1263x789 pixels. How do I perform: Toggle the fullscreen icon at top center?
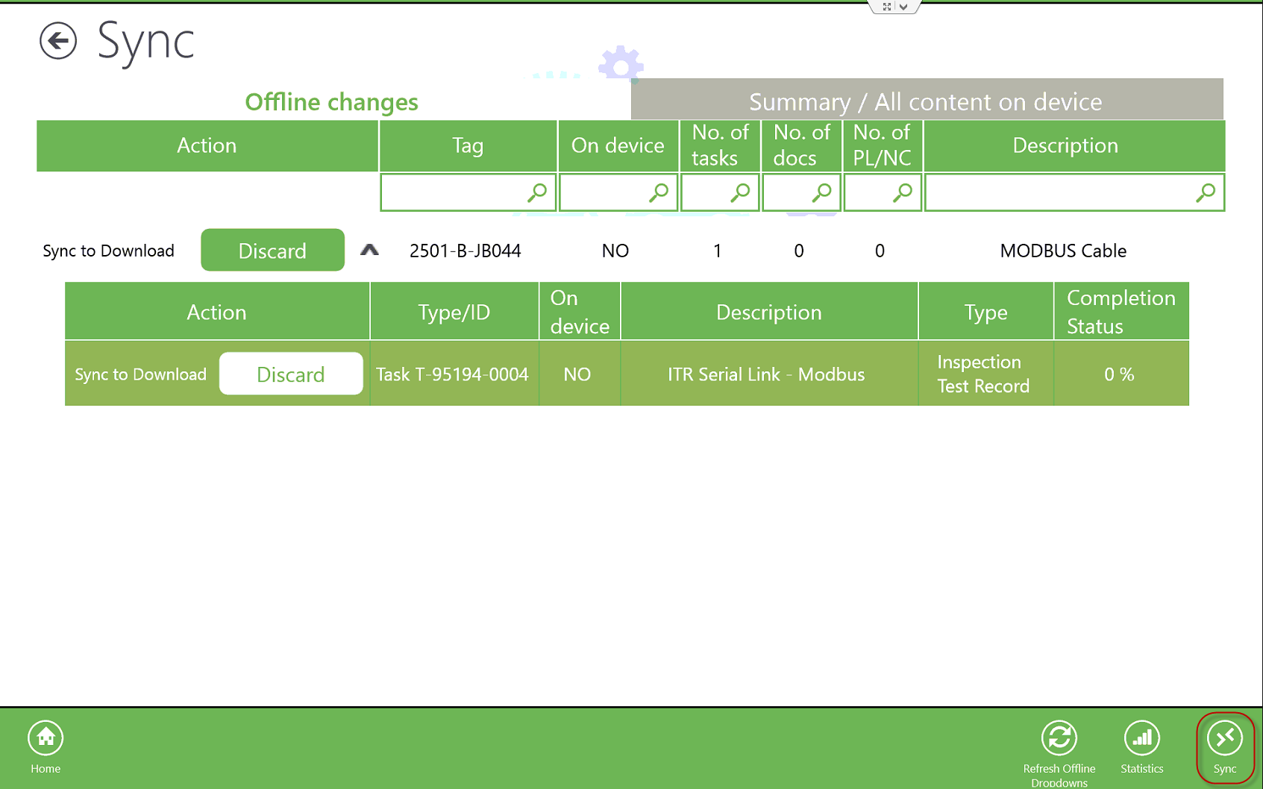(887, 7)
